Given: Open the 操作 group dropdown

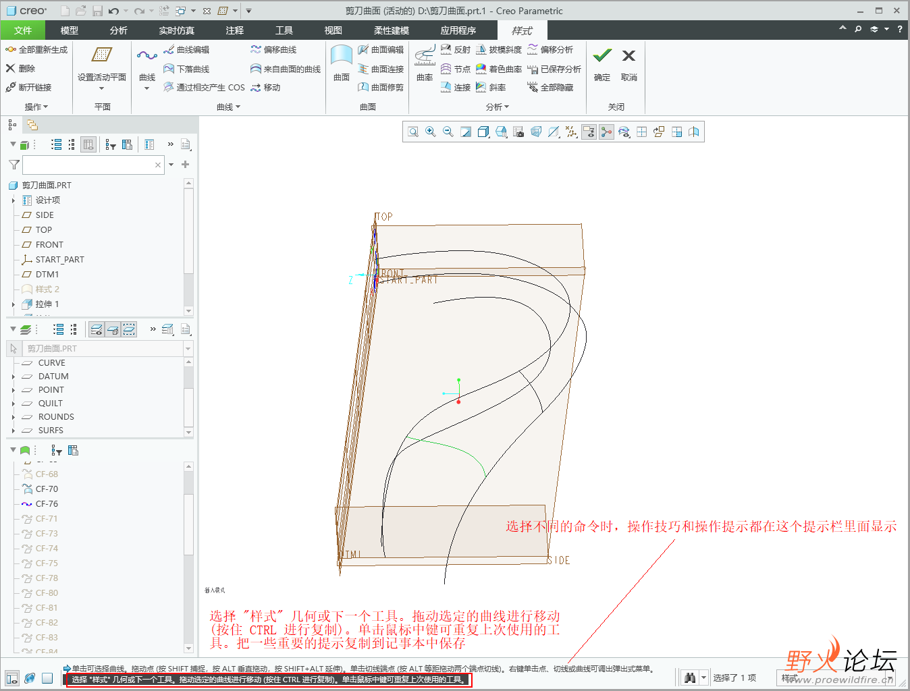Looking at the screenshot, I should (36, 107).
